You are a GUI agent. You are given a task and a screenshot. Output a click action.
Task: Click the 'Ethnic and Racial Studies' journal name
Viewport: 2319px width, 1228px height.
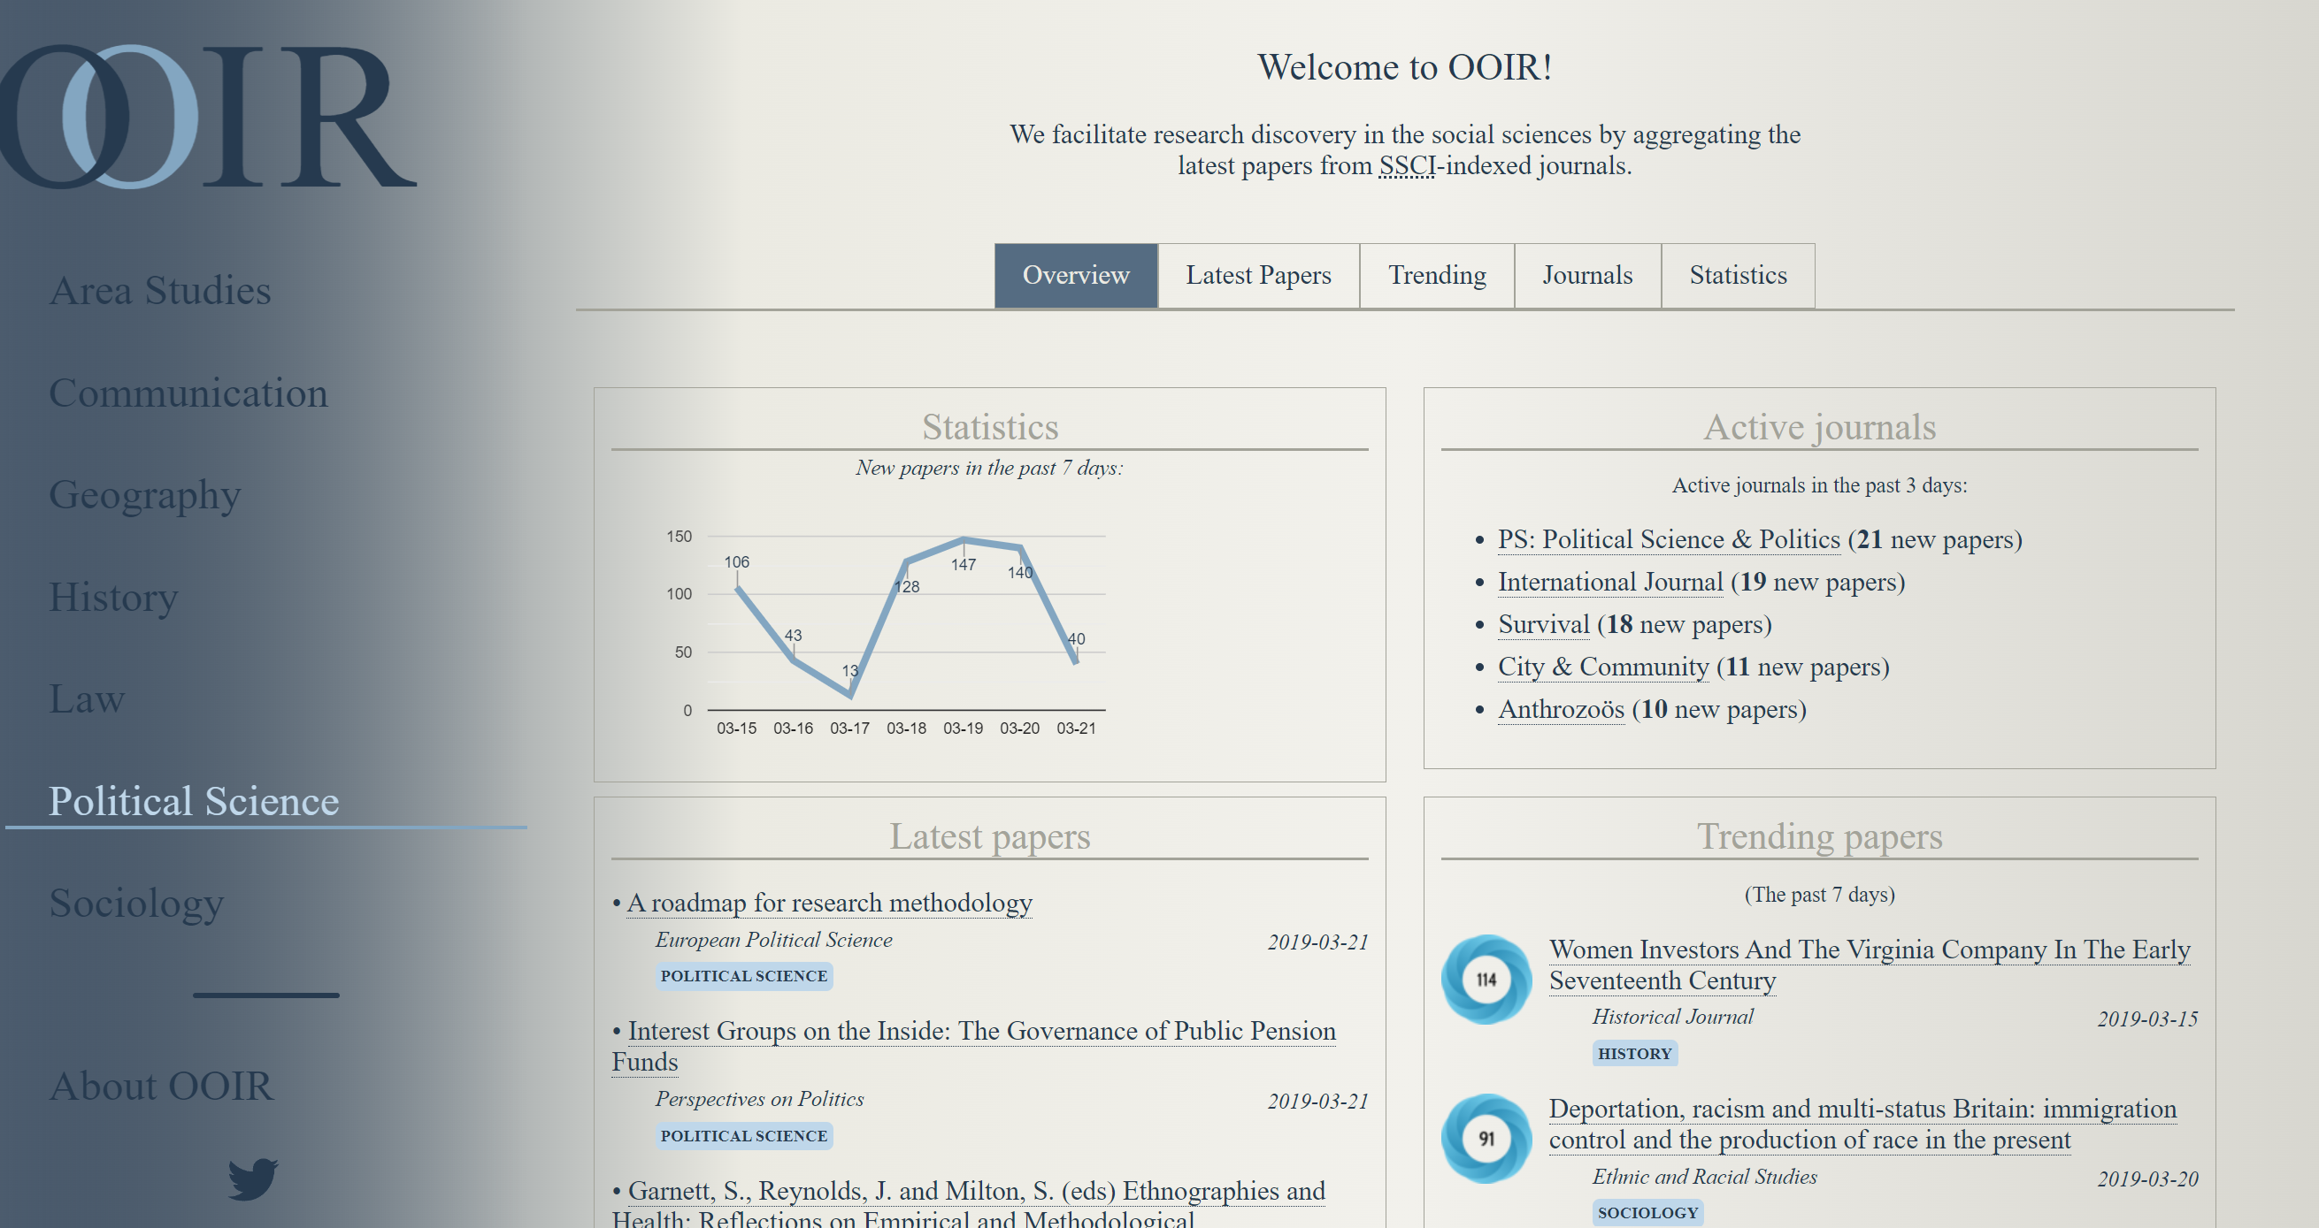pyautogui.click(x=1704, y=1177)
